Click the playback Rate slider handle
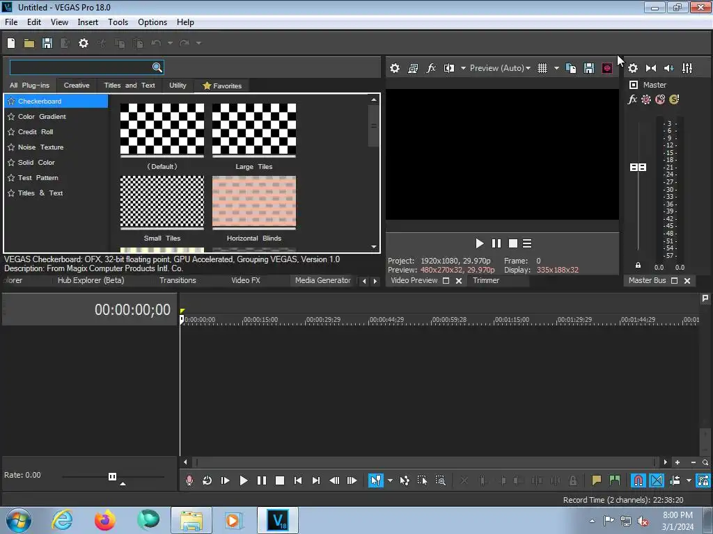The width and height of the screenshot is (713, 534). click(112, 476)
